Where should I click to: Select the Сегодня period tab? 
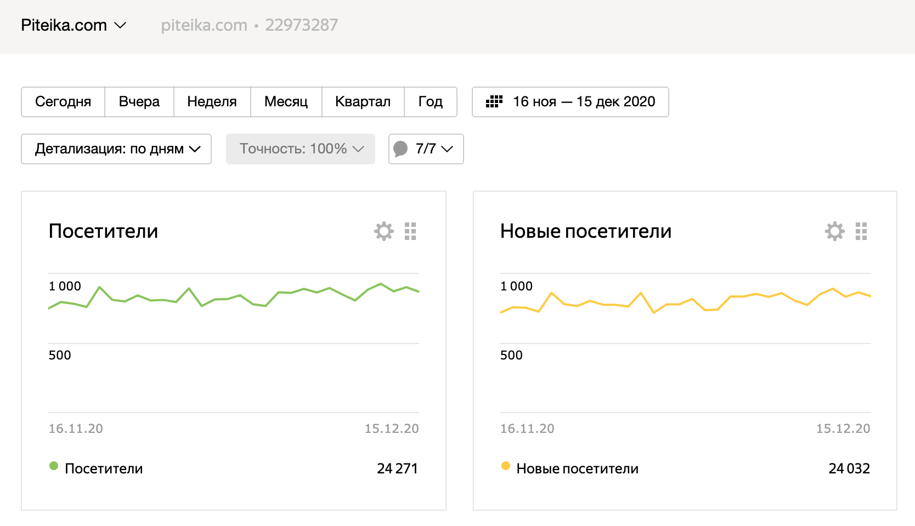[63, 102]
